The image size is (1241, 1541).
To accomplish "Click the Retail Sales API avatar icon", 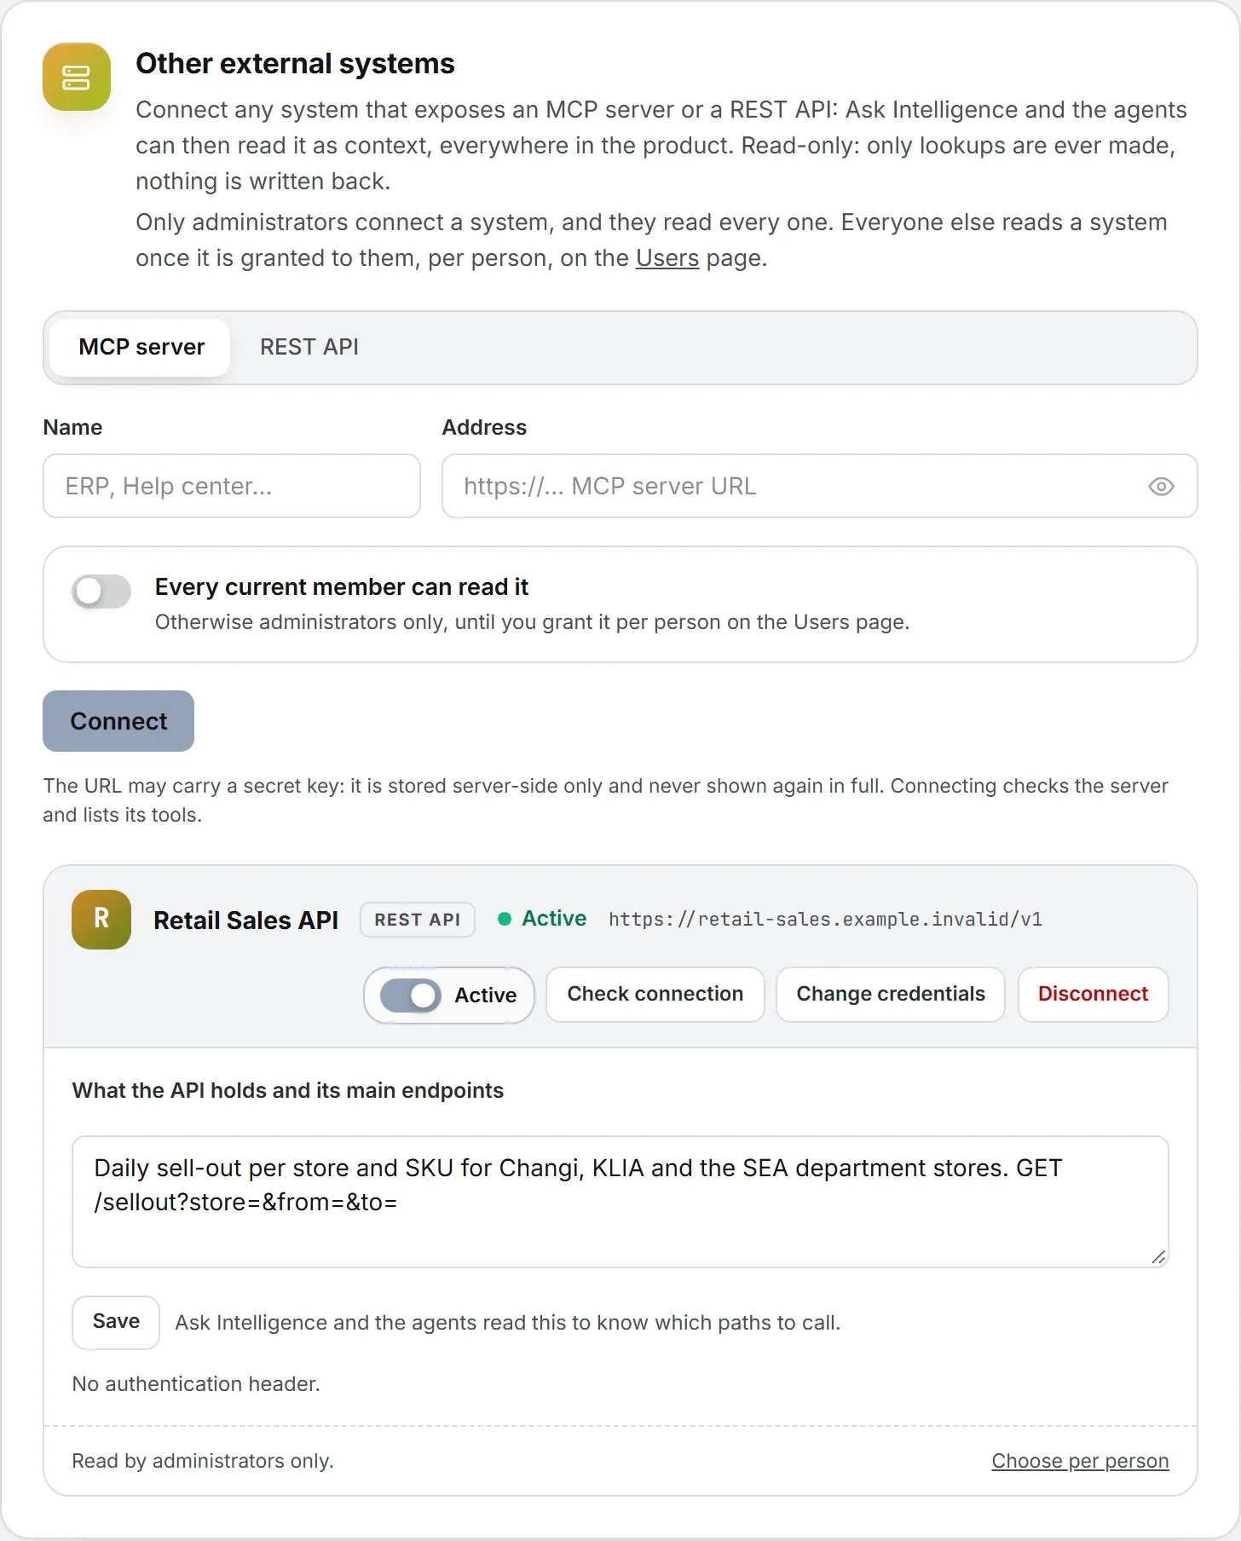I will click(x=101, y=920).
